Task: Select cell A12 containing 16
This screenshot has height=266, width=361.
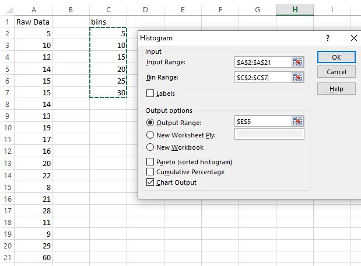Action: pyautogui.click(x=34, y=151)
